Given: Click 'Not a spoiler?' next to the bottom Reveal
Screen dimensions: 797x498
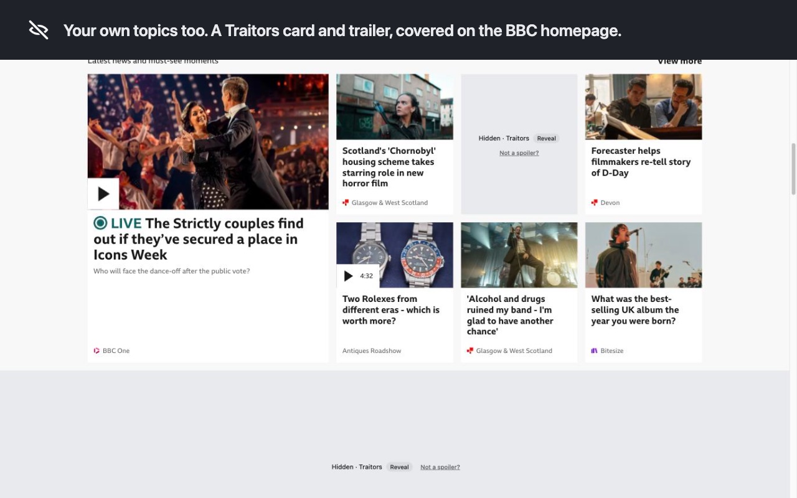Looking at the screenshot, I should pos(440,467).
